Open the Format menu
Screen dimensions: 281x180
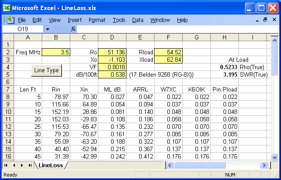97,20
